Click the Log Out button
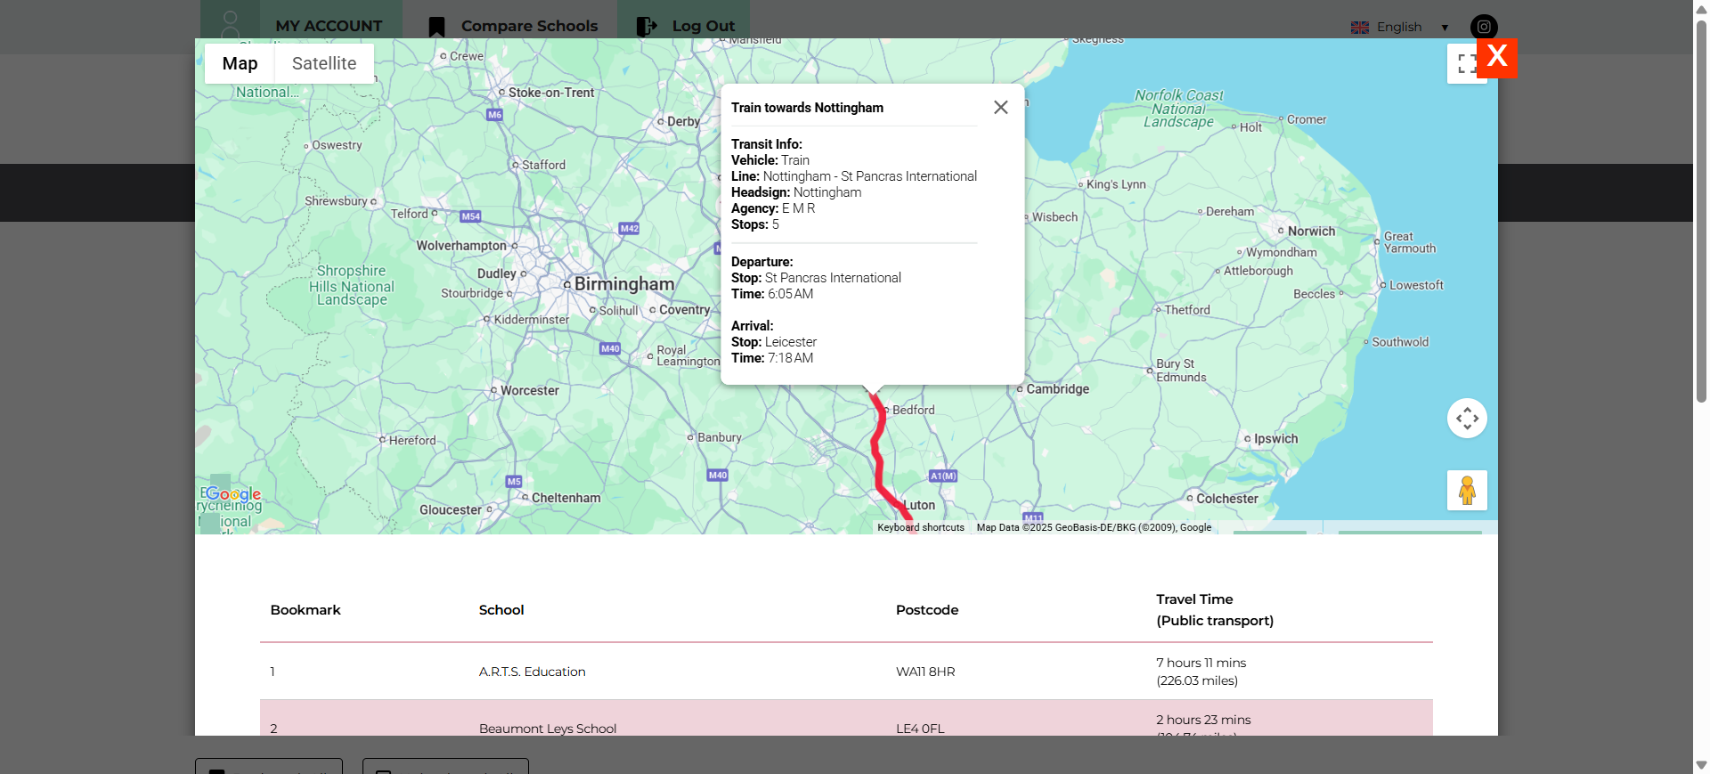This screenshot has width=1710, height=774. click(x=685, y=26)
